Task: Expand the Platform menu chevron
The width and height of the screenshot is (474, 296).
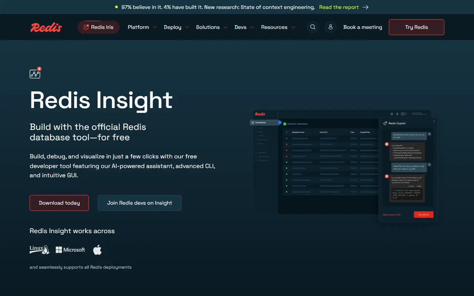Action: (155, 27)
